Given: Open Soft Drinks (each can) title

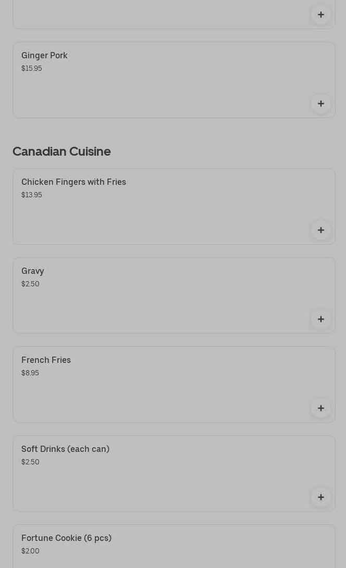Looking at the screenshot, I should tap(65, 449).
